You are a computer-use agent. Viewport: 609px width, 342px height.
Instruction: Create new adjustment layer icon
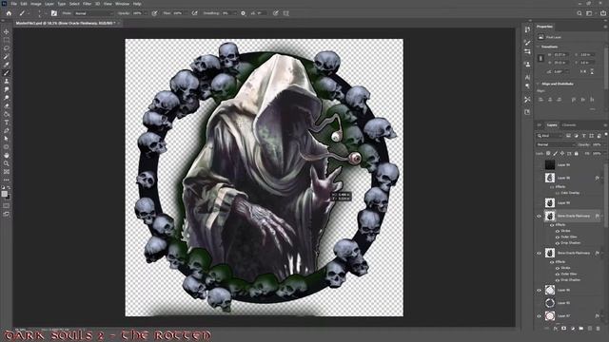573,329
